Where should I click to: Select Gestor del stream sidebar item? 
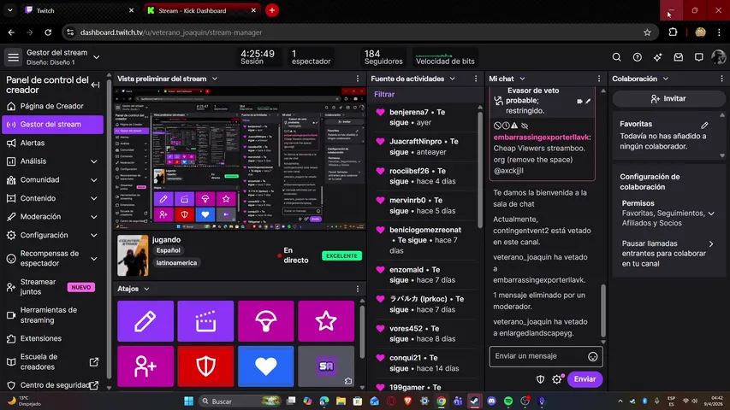point(52,125)
